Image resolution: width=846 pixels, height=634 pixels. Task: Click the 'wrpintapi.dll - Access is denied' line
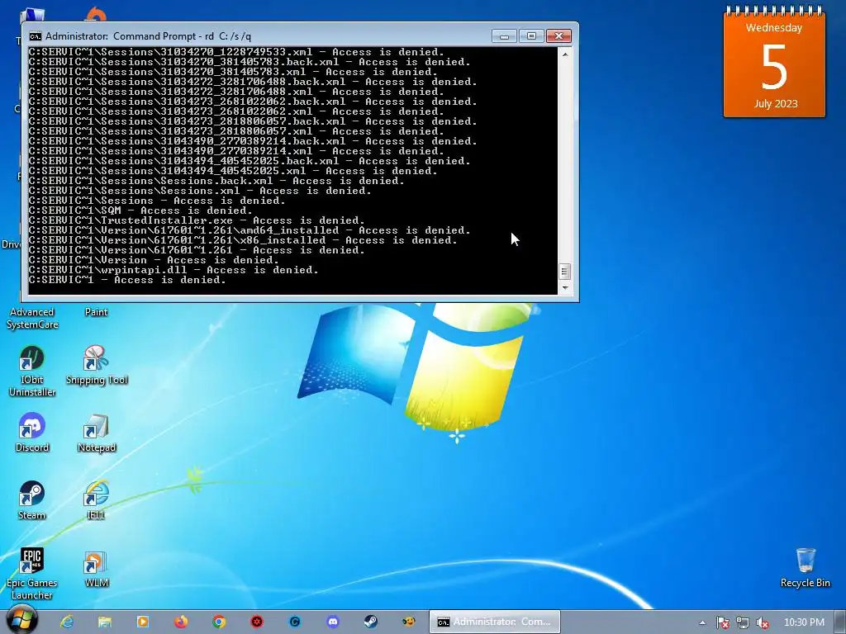(x=173, y=270)
